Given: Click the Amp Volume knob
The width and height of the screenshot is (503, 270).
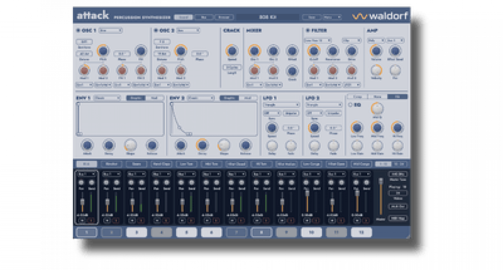Looking at the screenshot, I should point(376,51).
